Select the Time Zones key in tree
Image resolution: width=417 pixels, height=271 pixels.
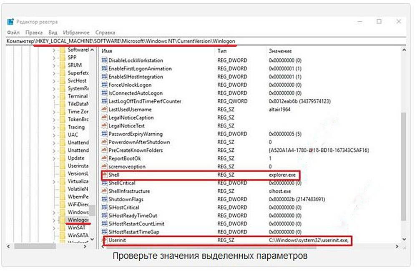tap(78, 112)
